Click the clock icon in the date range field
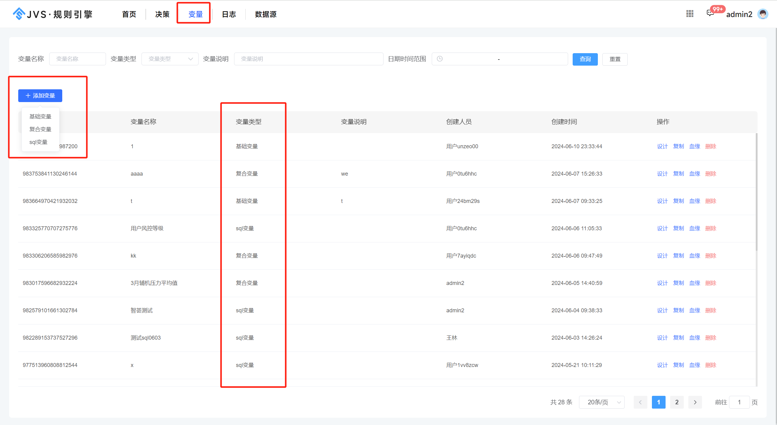Image resolution: width=777 pixels, height=425 pixels. [439, 59]
